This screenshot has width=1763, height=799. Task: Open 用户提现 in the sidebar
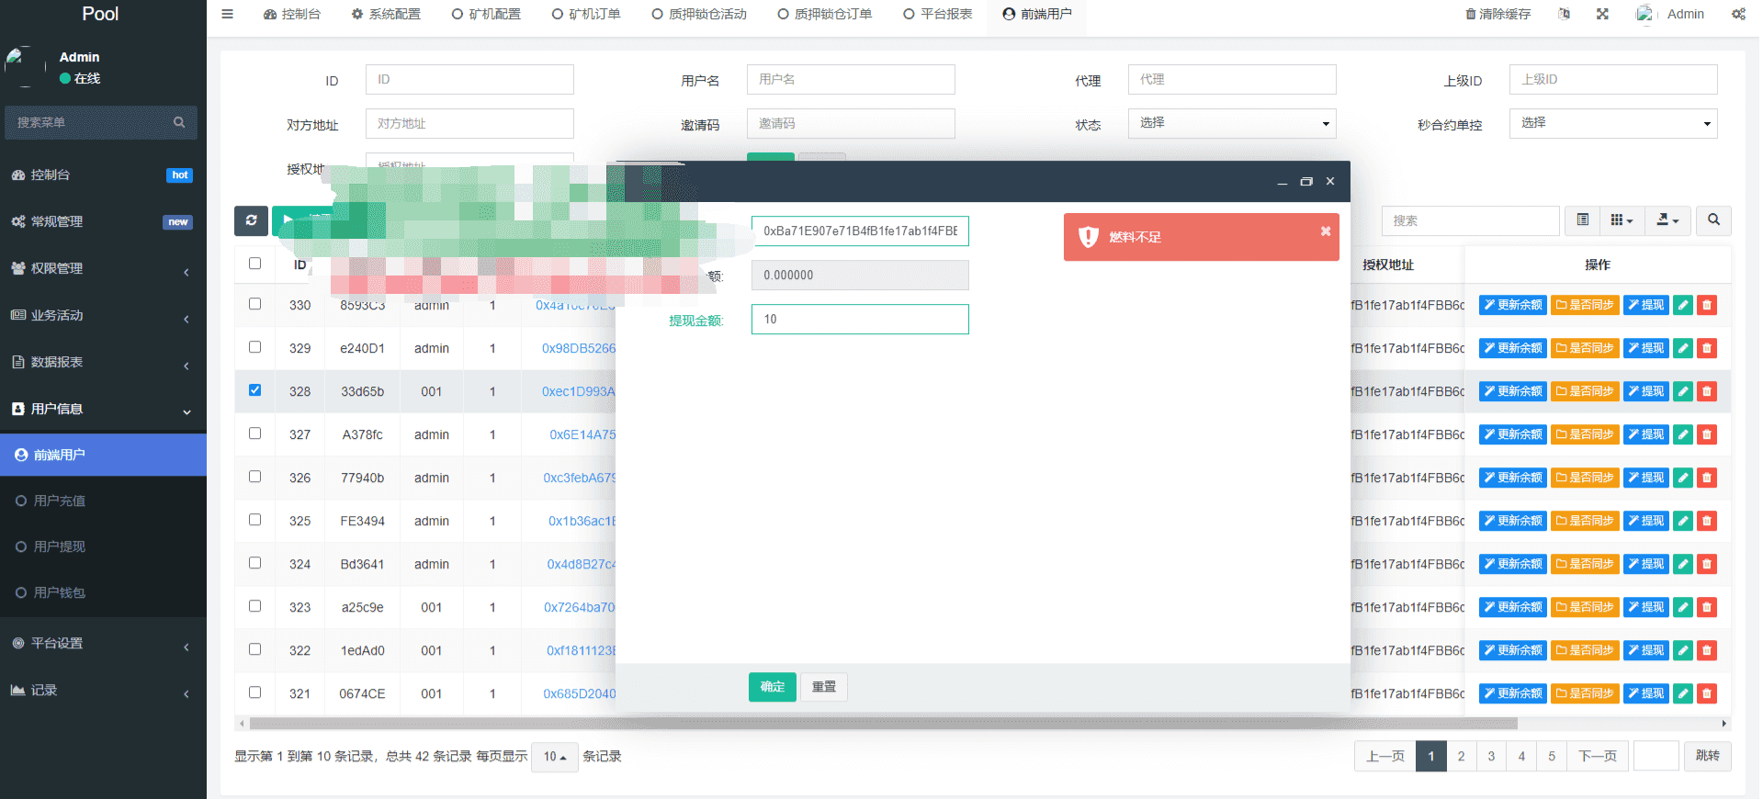(60, 546)
